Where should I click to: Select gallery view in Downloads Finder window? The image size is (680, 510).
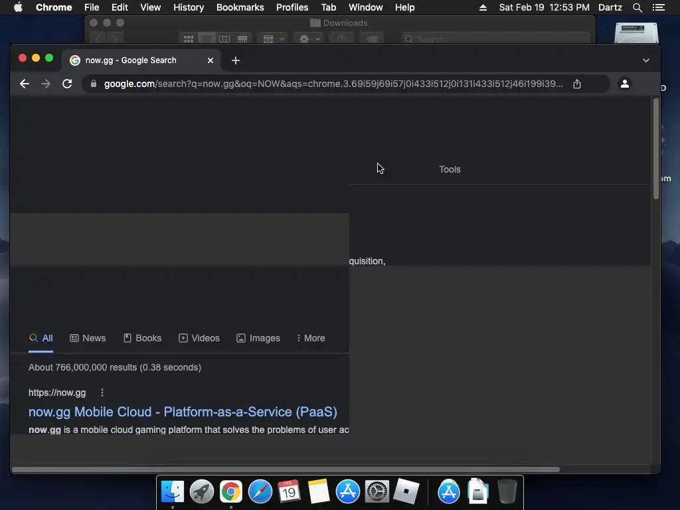242,39
